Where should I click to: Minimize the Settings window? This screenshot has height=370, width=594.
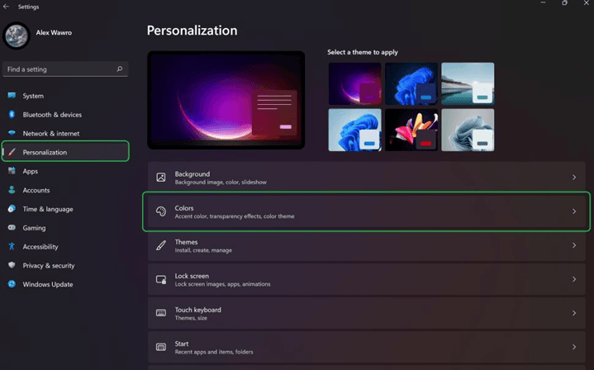click(543, 2)
